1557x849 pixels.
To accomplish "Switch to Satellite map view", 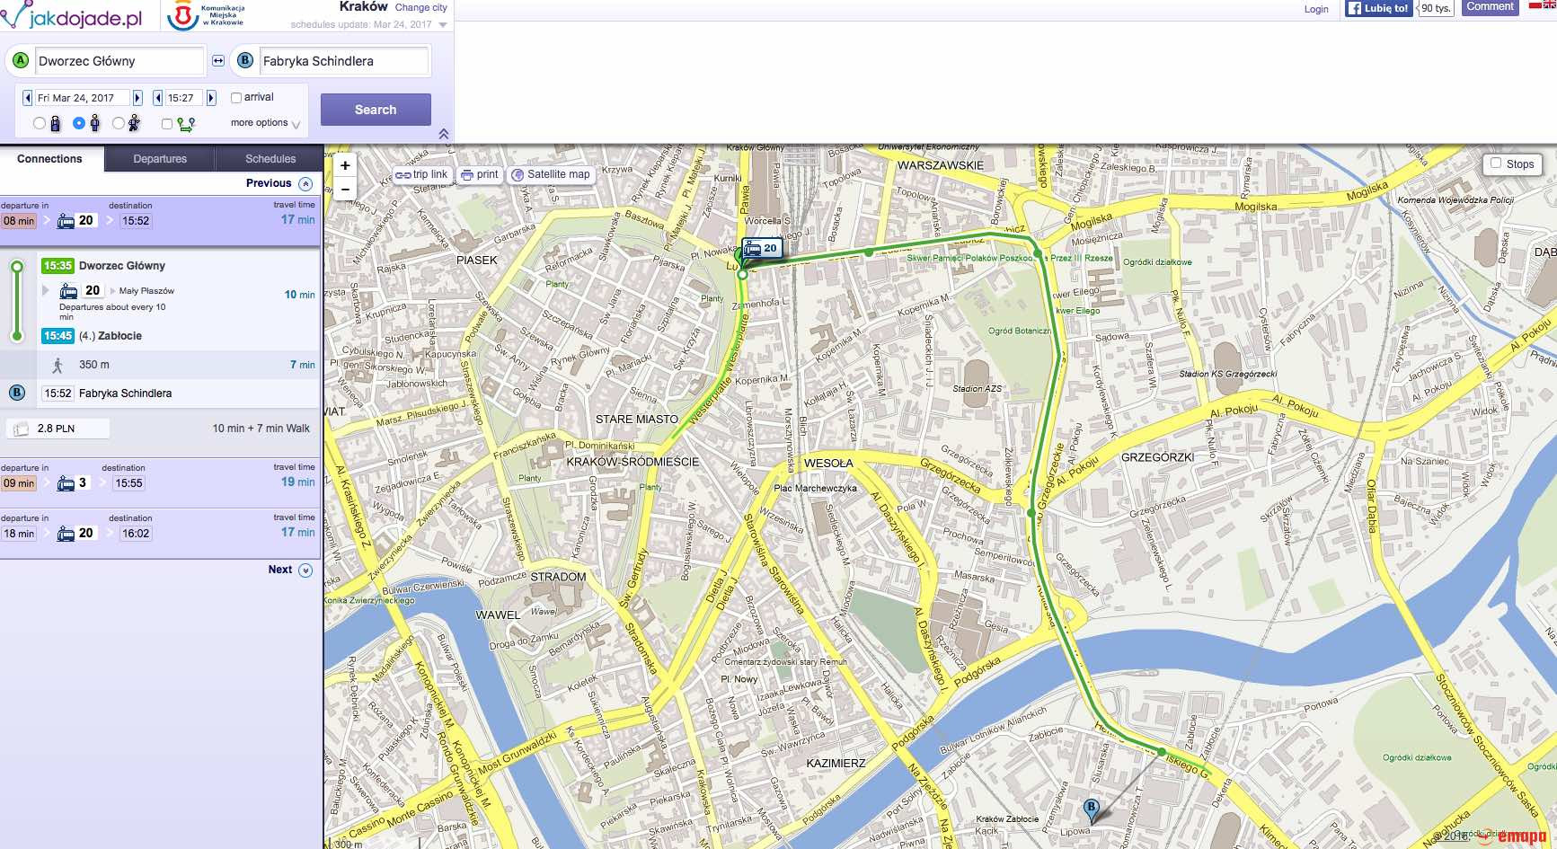I will [x=551, y=175].
